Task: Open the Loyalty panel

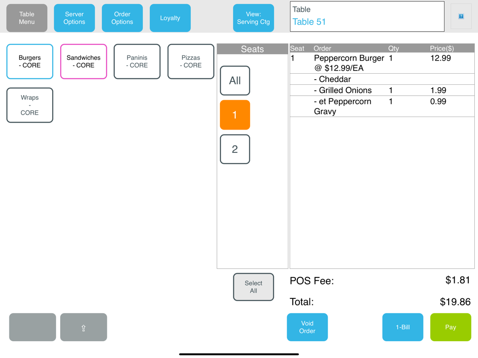Action: 170,18
